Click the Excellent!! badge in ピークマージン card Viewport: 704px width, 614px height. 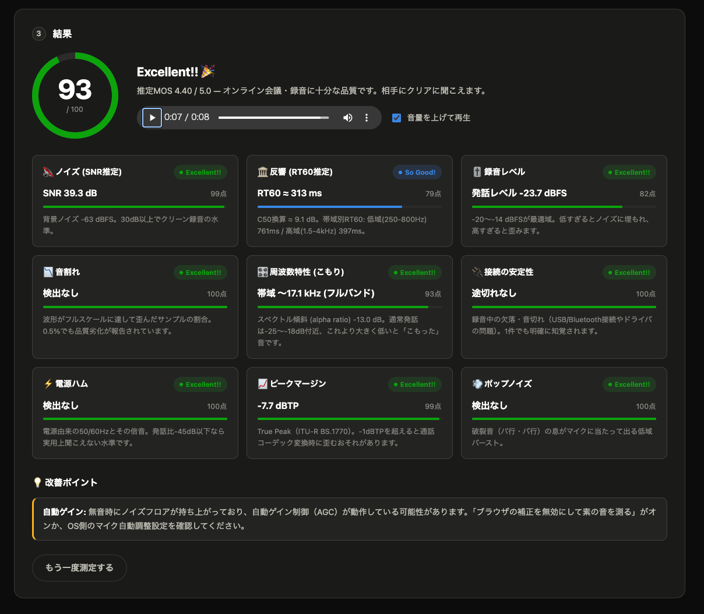[415, 384]
